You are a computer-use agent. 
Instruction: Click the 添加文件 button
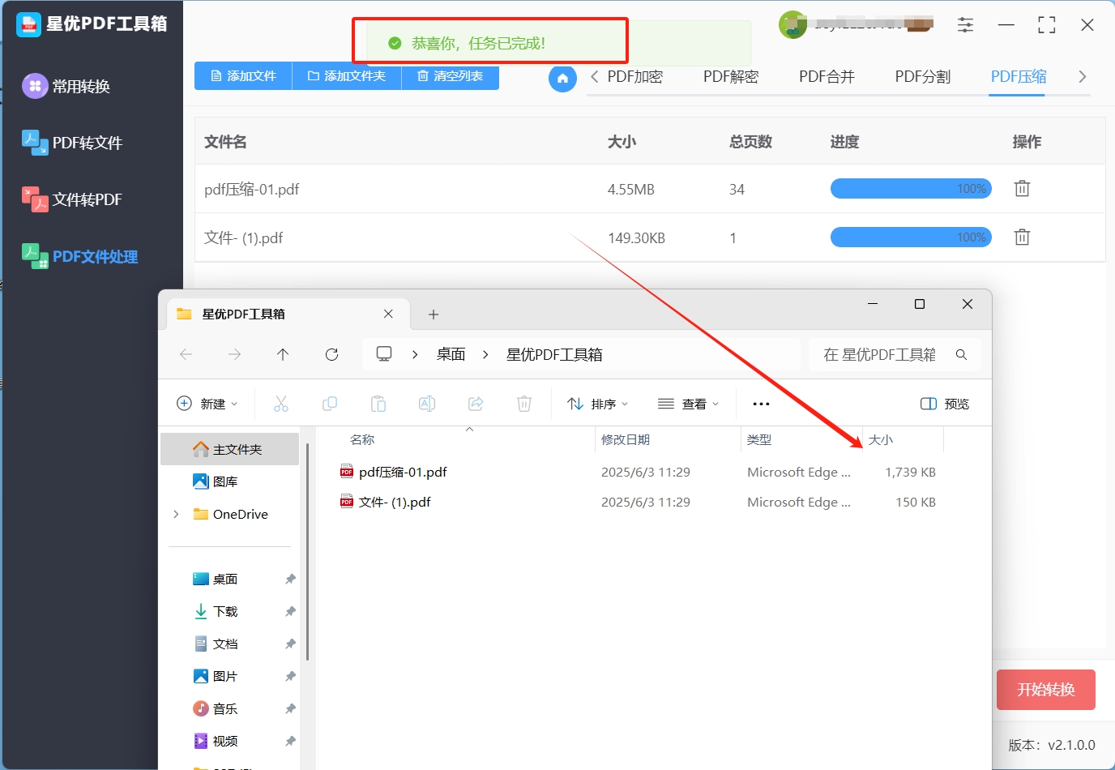click(x=243, y=76)
